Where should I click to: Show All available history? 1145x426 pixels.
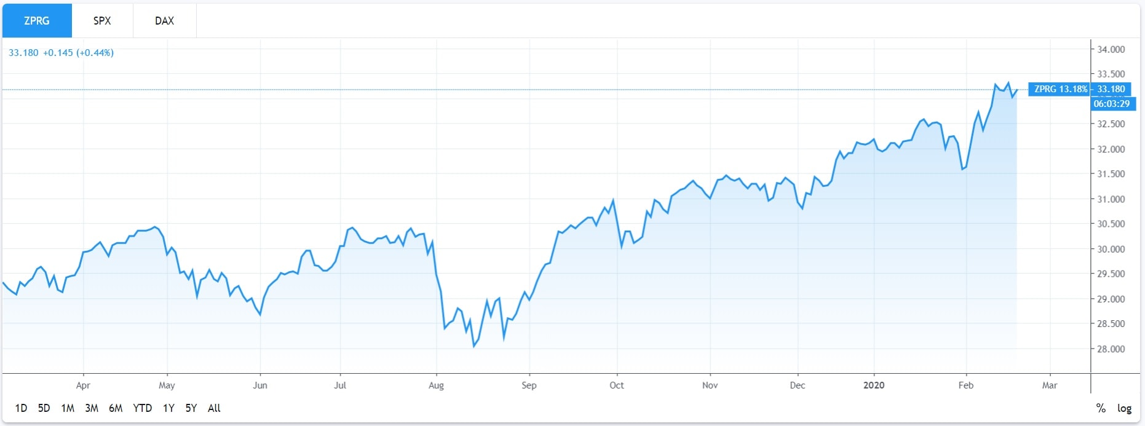(214, 408)
